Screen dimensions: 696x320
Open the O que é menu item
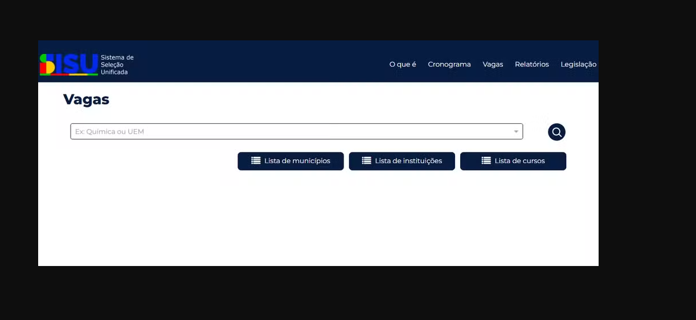[403, 64]
